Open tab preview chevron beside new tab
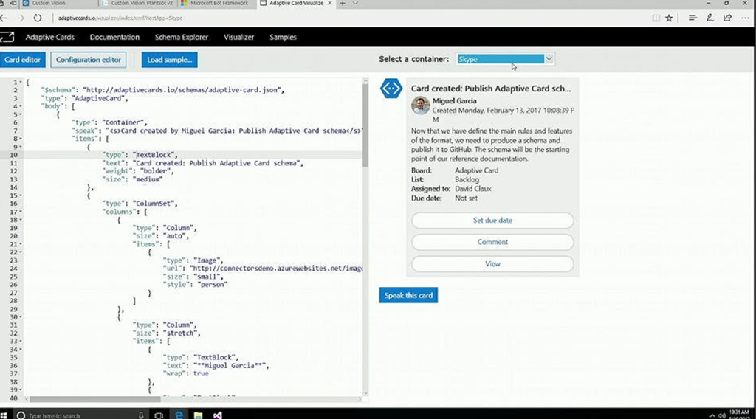This screenshot has height=419, width=756. point(355,4)
